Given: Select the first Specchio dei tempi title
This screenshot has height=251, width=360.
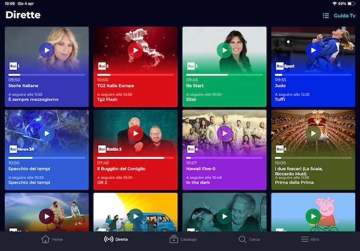Looking at the screenshot, I should pos(29,169).
